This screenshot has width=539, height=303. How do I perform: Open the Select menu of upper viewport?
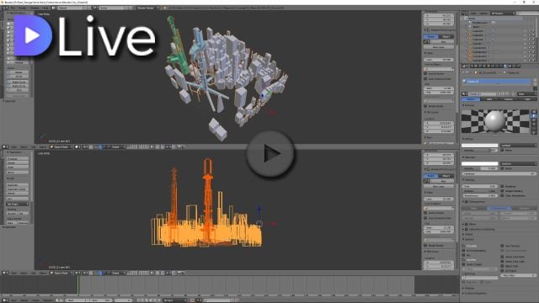pyautogui.click(x=24, y=146)
